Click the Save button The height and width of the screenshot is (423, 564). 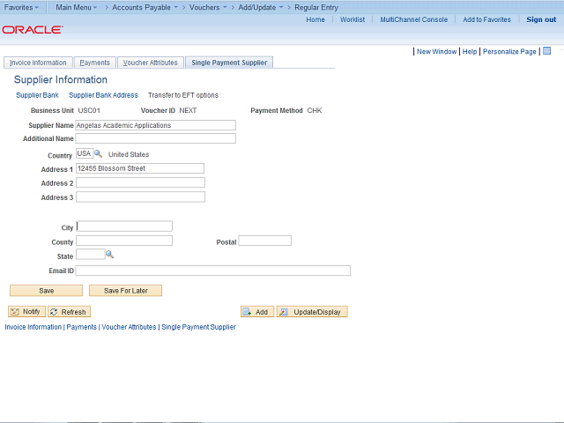tap(46, 291)
